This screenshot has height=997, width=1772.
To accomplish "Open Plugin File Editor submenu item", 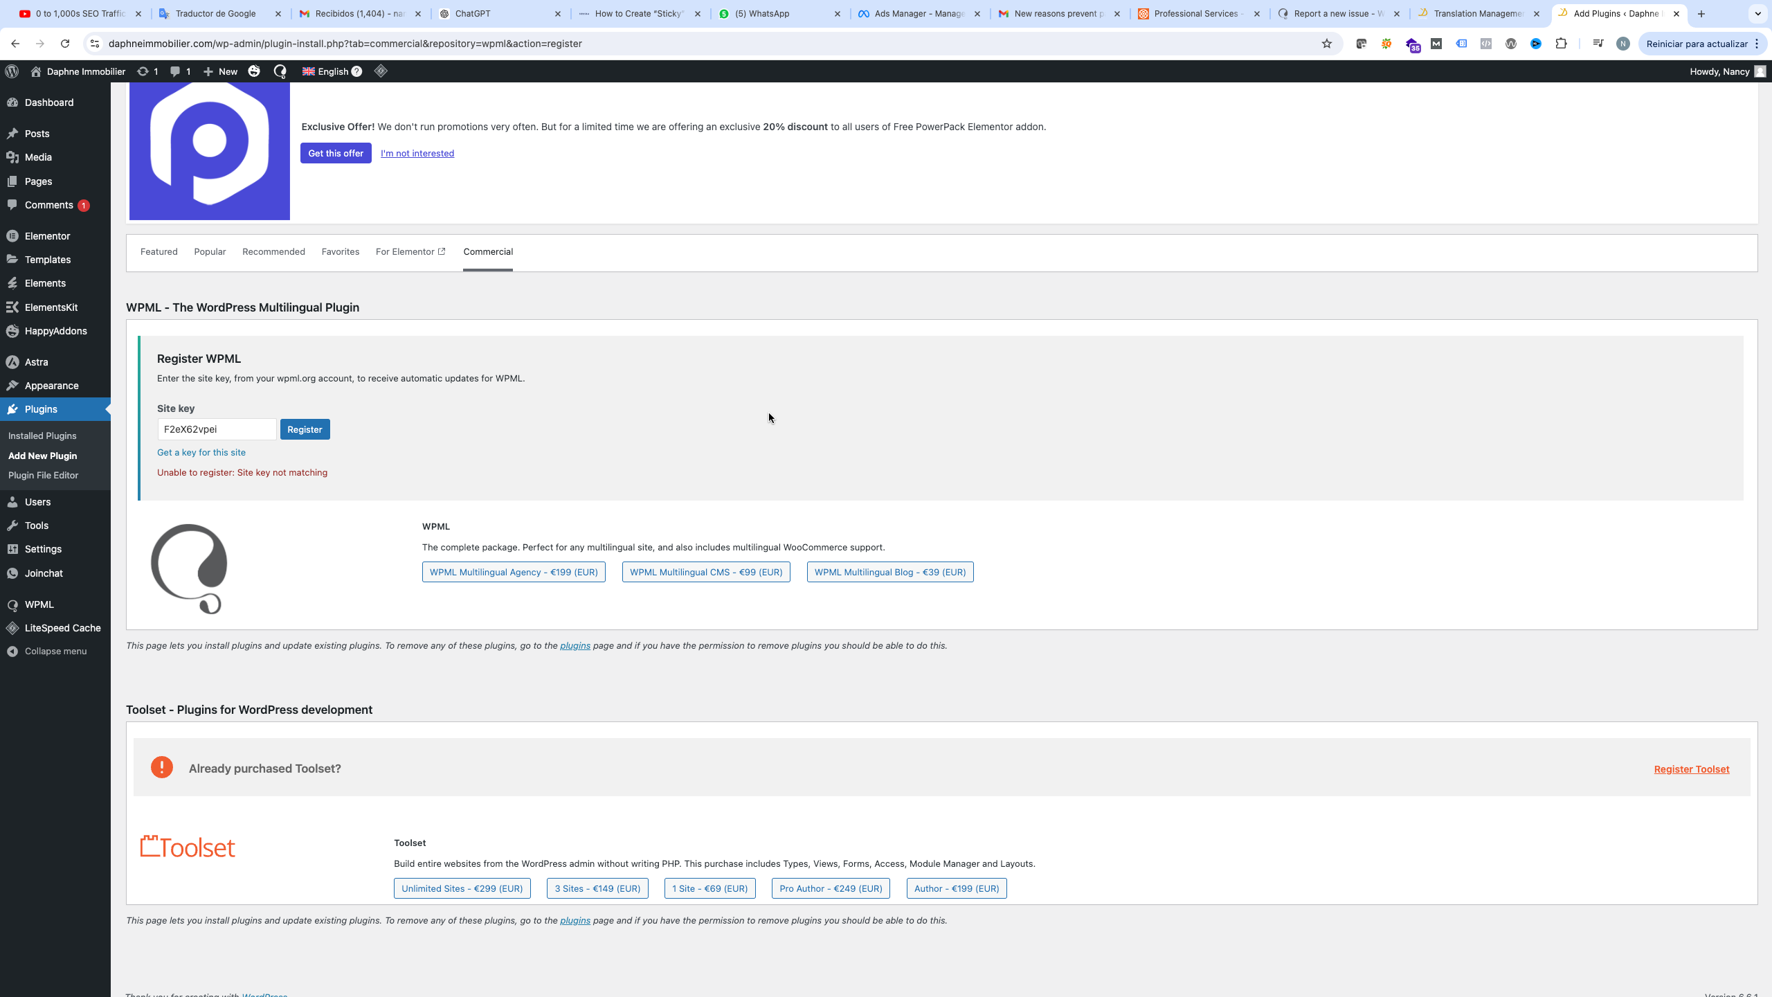I will pyautogui.click(x=43, y=475).
